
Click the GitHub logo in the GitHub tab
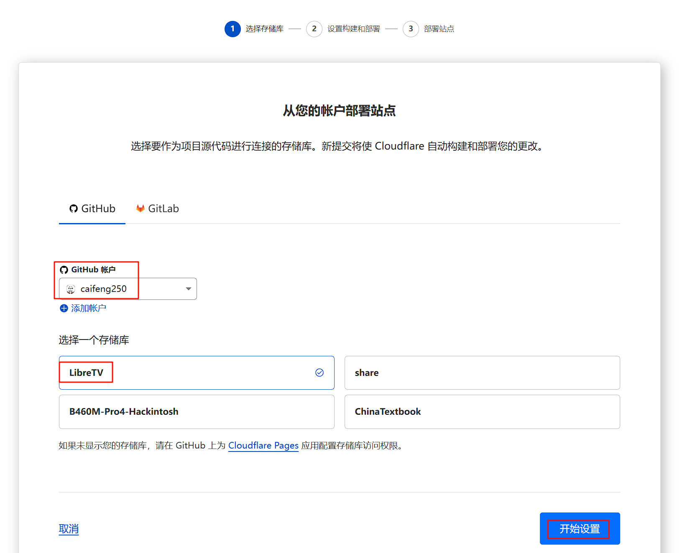pyautogui.click(x=74, y=209)
